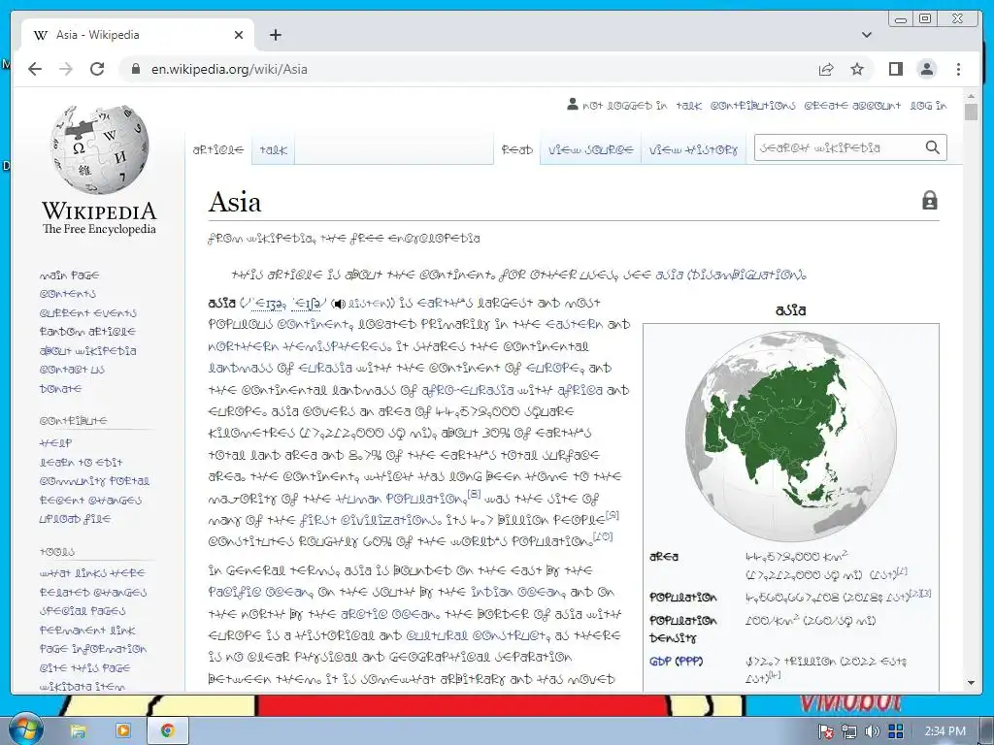Click scrollbar down arrow on page
The height and width of the screenshot is (745, 994).
click(971, 683)
